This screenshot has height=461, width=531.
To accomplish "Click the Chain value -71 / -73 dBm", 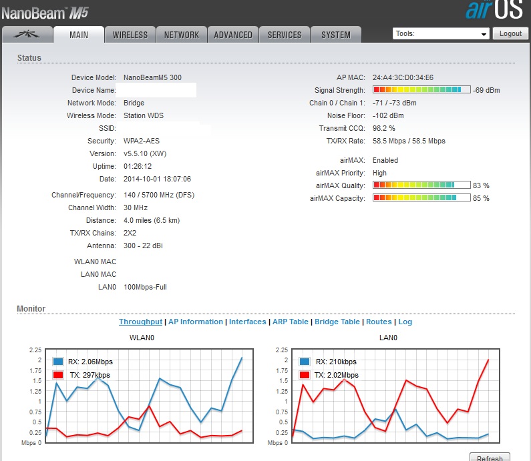I will tap(395, 103).
